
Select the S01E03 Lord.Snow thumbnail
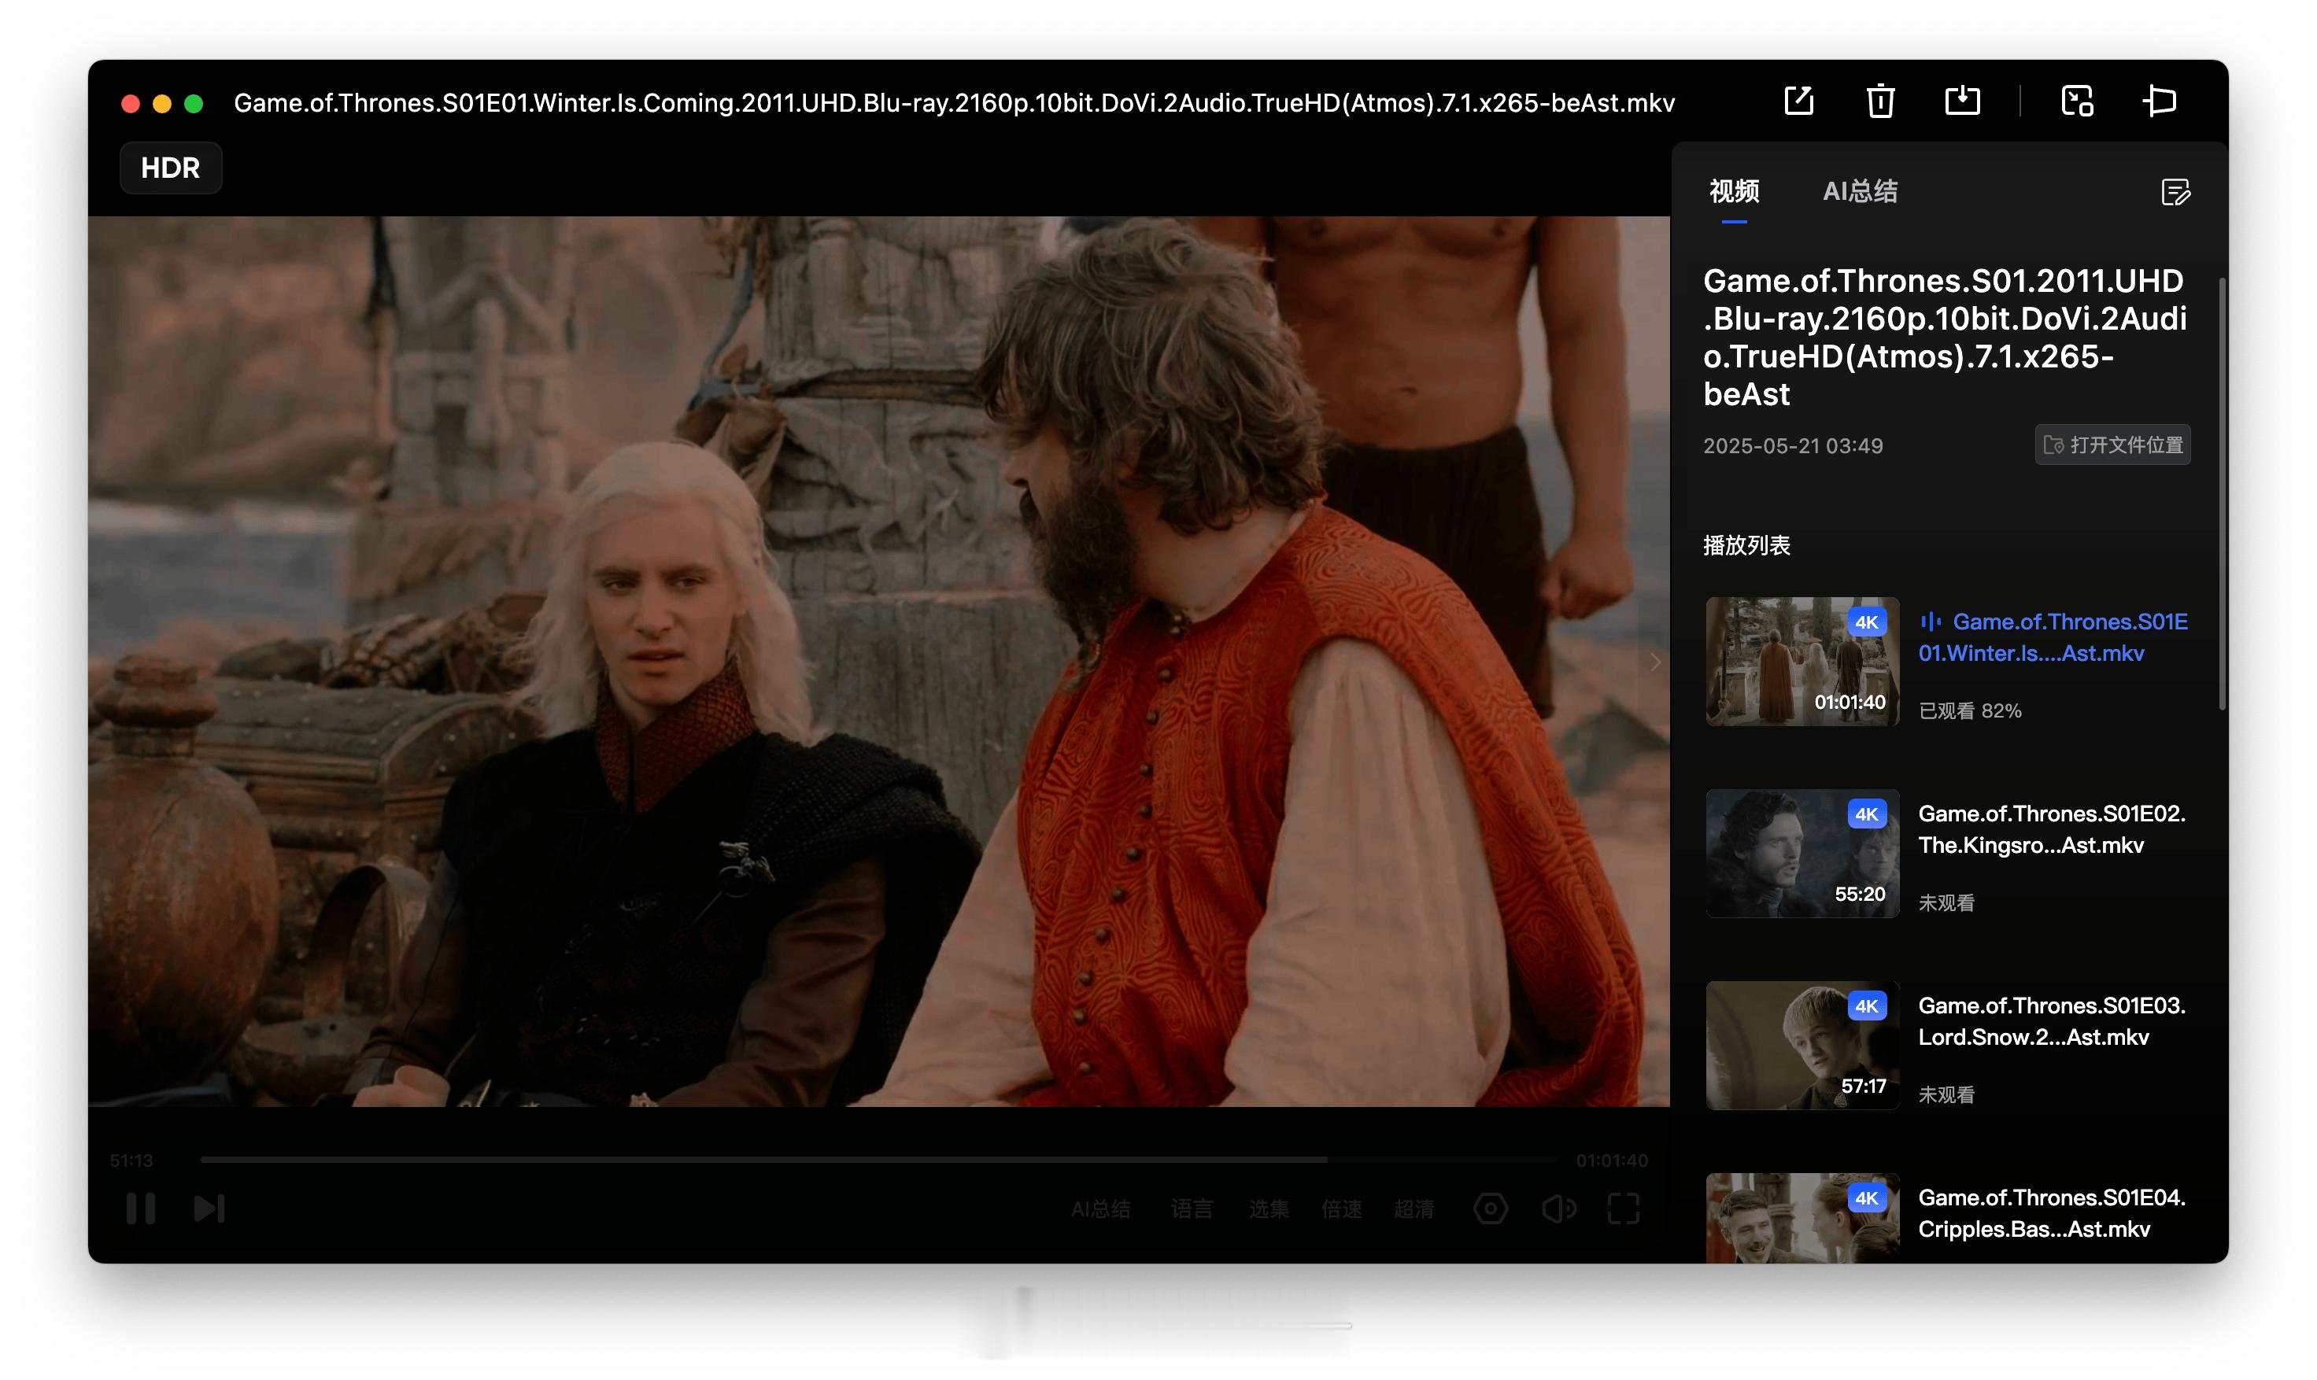pos(1801,1046)
